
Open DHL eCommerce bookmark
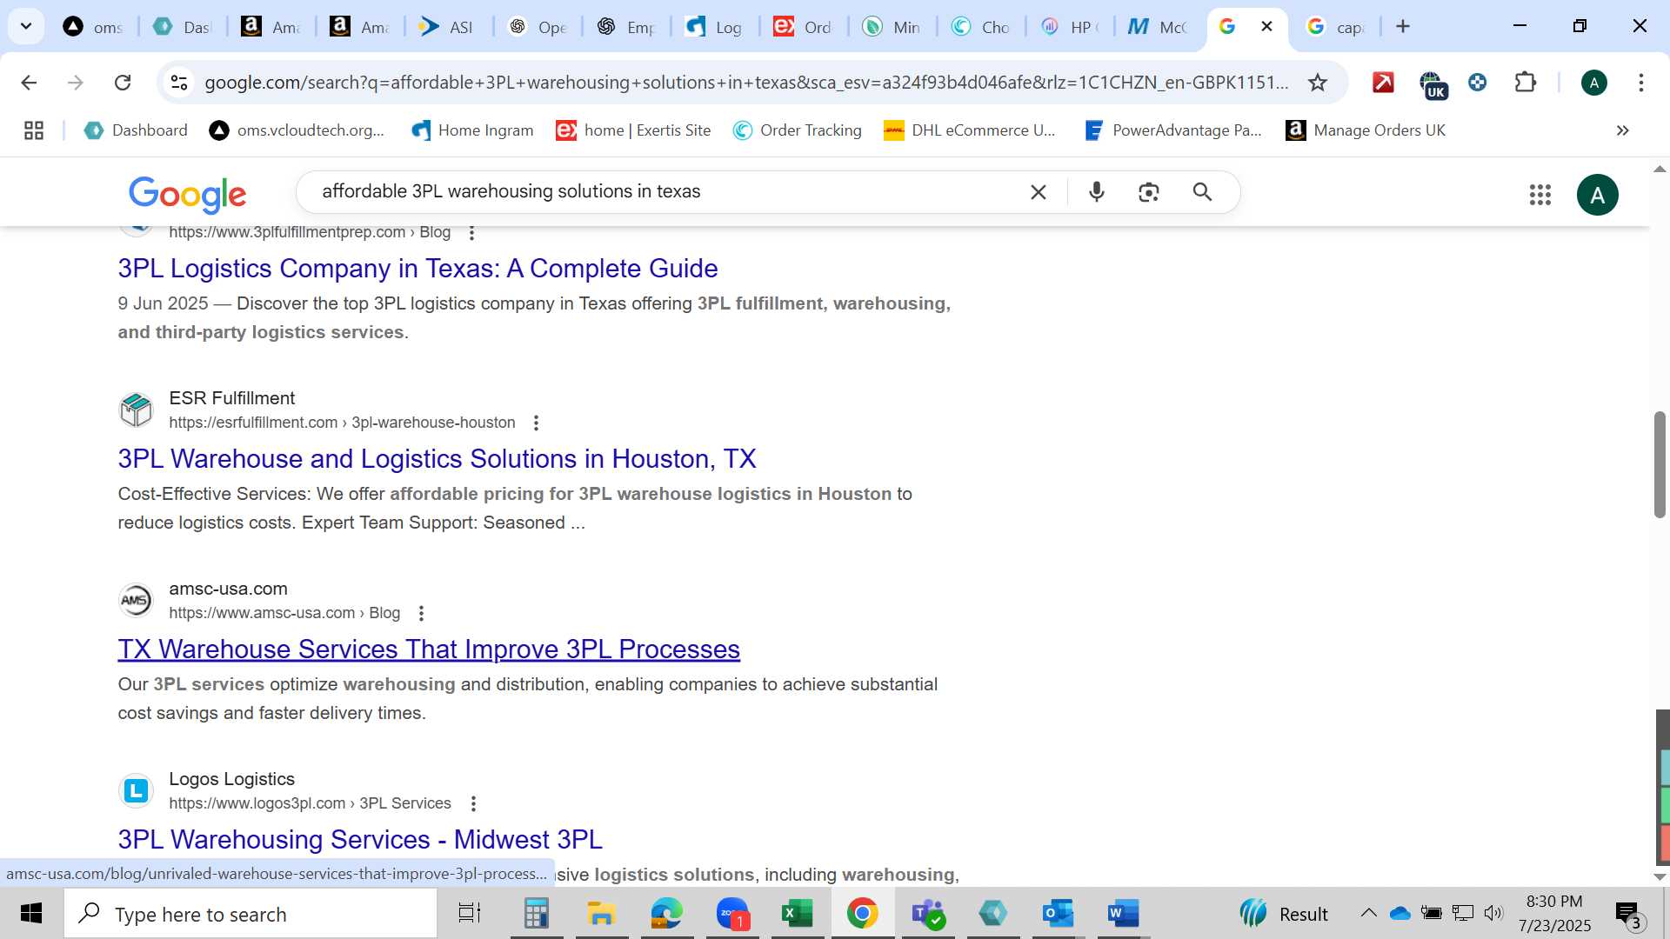pyautogui.click(x=970, y=130)
